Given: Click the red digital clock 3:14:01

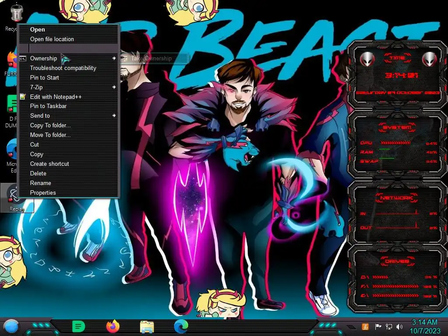Looking at the screenshot, I should (x=402, y=75).
